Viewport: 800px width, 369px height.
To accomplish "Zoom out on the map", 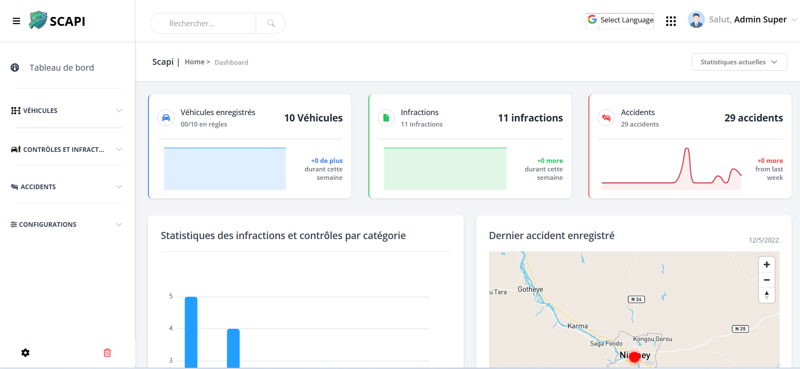I will click(767, 280).
